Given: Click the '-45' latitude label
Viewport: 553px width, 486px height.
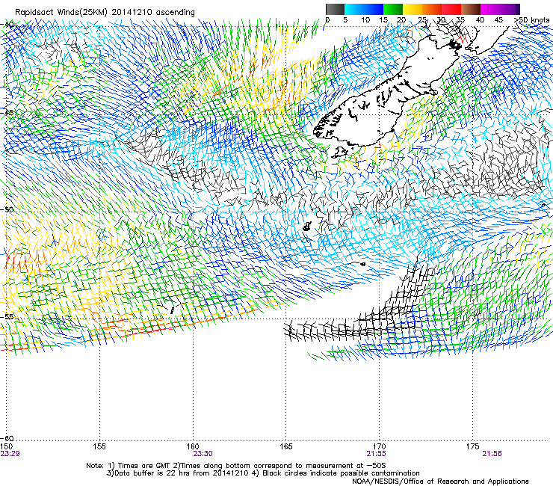Looking at the screenshot, I should 7,113.
